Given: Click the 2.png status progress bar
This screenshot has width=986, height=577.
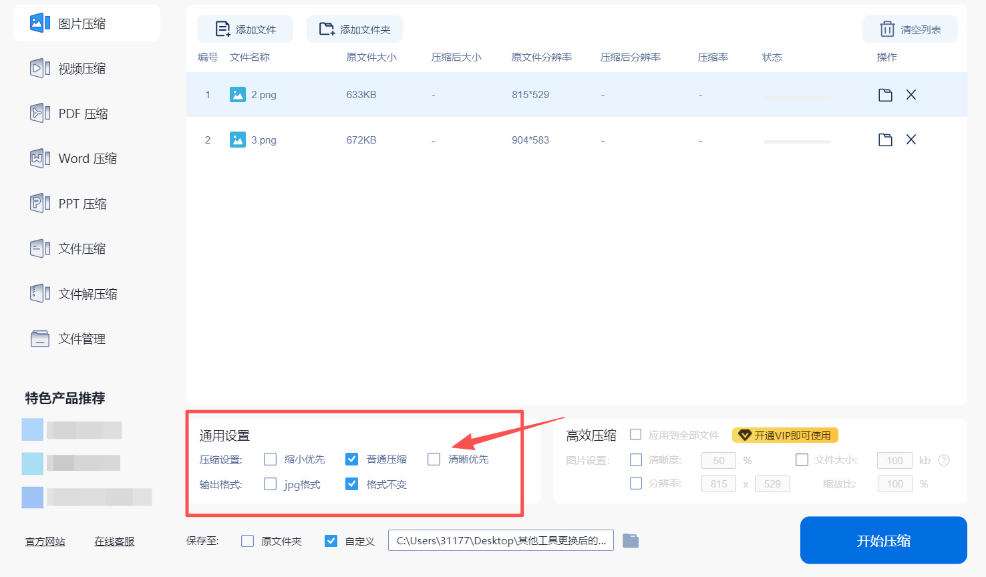Looking at the screenshot, I should coord(796,97).
